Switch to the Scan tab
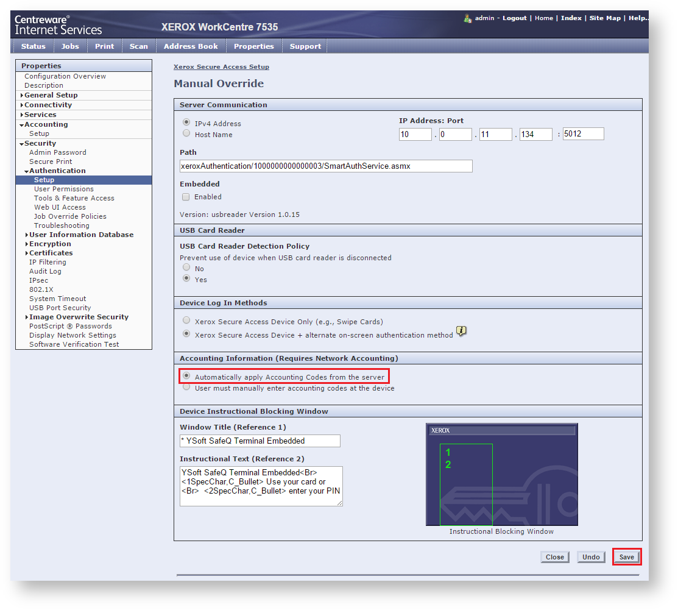 (x=139, y=46)
